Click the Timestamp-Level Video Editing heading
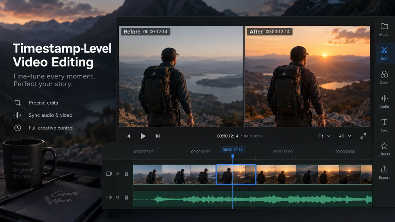The image size is (395, 222). 62,55
